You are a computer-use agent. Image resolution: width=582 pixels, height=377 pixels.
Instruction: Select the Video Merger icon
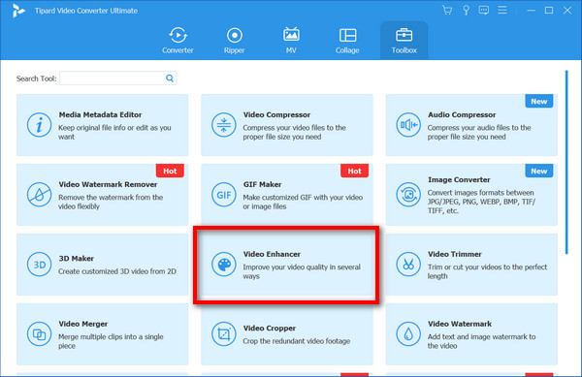39,334
